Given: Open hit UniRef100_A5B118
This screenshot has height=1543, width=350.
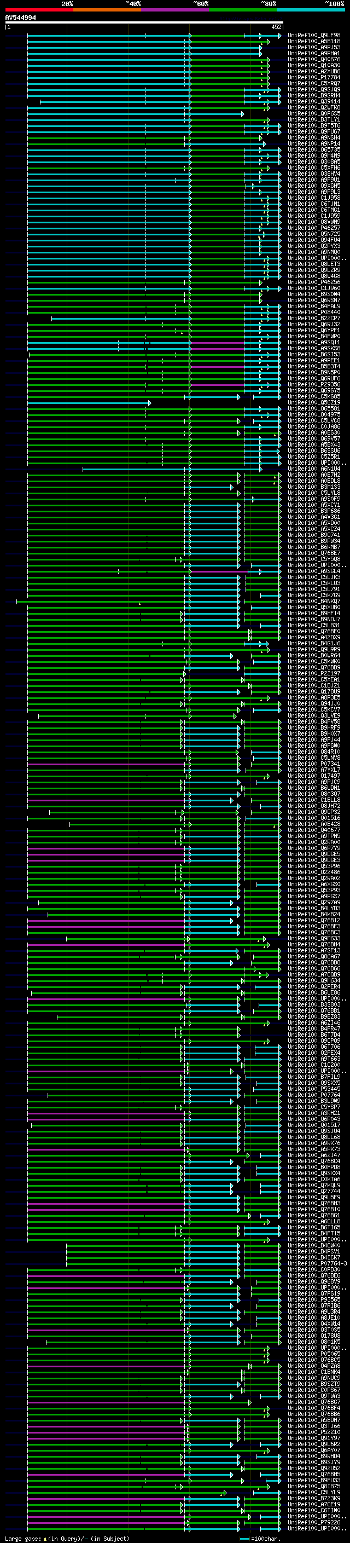Looking at the screenshot, I should pos(314,42).
